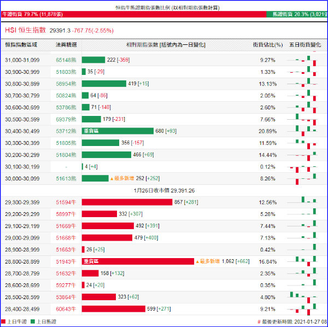Open the 51594牛 bull certificate link
The width and height of the screenshot is (328, 327).
coord(66,202)
